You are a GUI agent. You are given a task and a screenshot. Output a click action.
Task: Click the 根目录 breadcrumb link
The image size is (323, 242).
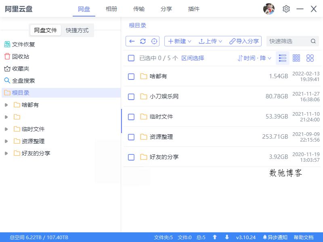click(138, 25)
